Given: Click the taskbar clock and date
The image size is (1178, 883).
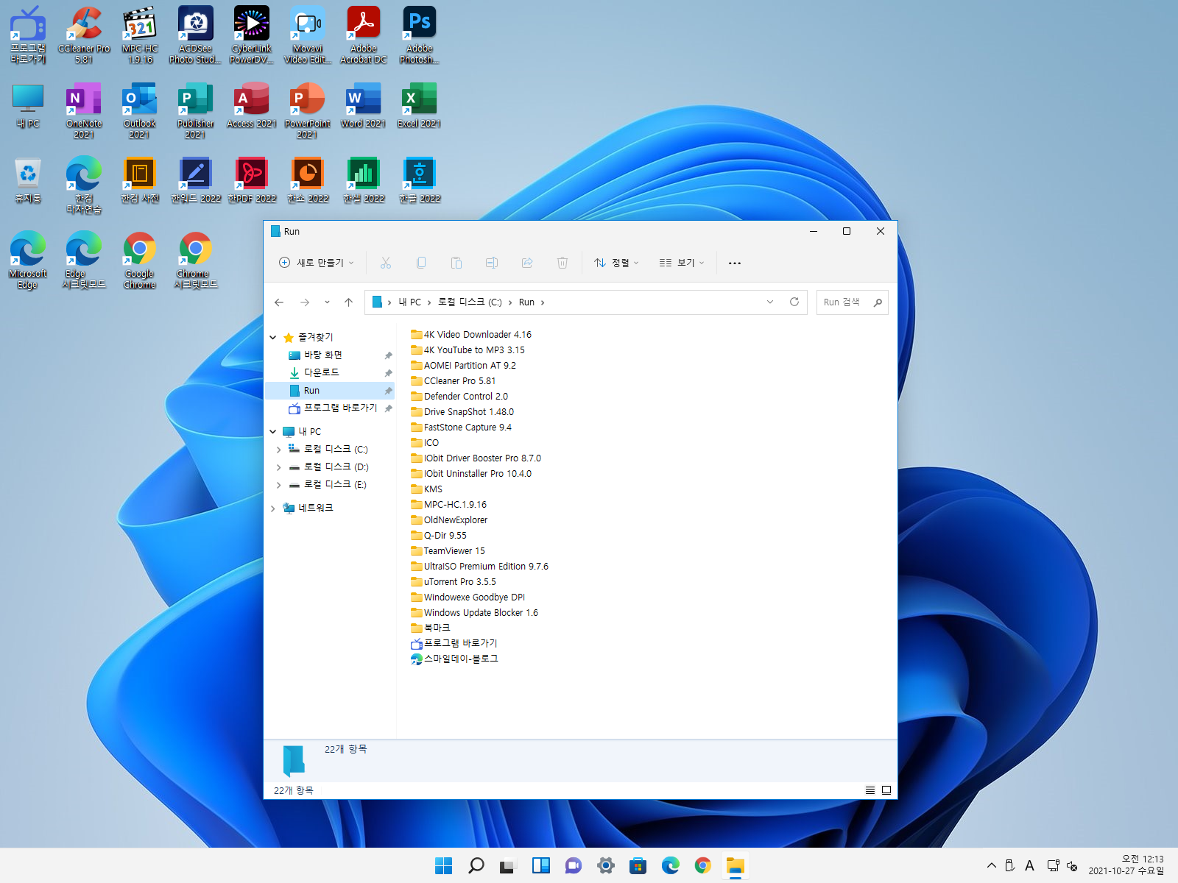Looking at the screenshot, I should pyautogui.click(x=1126, y=865).
